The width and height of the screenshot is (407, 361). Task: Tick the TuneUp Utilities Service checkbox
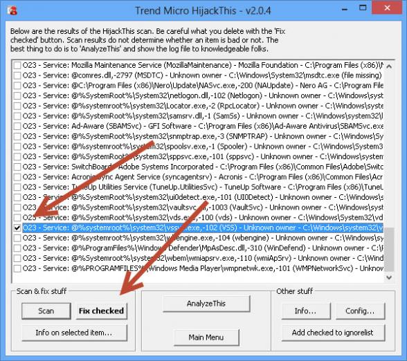(17, 187)
